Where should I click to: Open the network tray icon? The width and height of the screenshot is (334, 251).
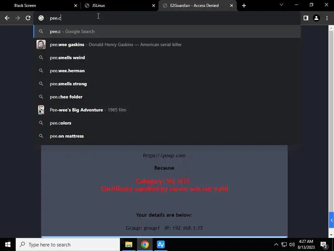click(284, 244)
